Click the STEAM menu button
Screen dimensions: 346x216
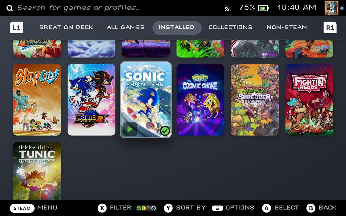pos(22,208)
